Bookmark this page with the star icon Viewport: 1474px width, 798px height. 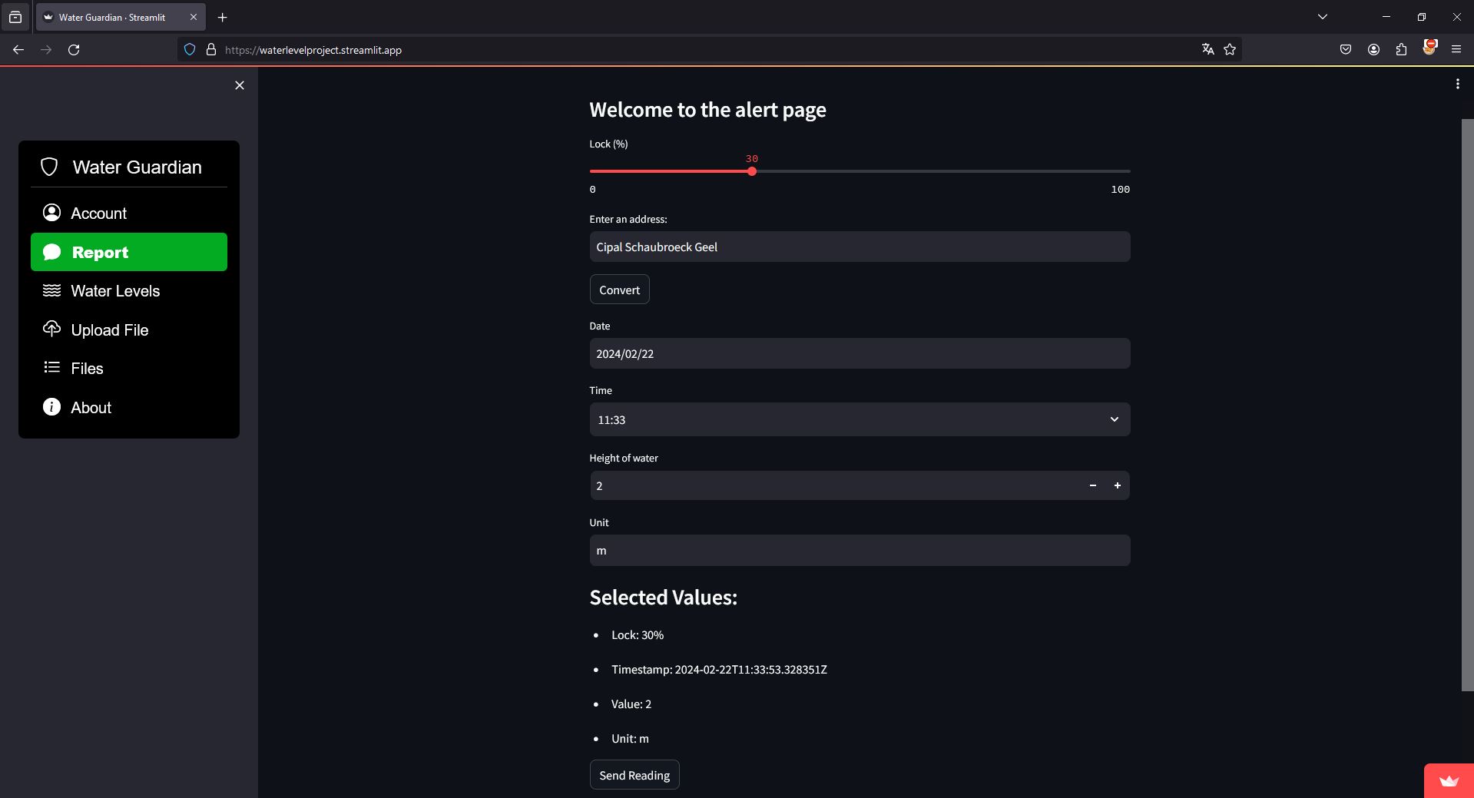click(x=1230, y=50)
